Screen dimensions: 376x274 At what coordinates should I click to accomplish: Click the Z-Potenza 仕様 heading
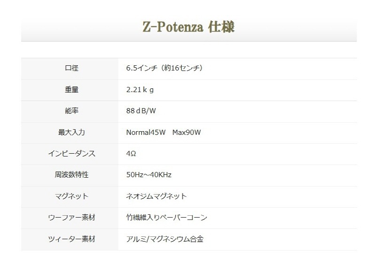[x=188, y=27]
